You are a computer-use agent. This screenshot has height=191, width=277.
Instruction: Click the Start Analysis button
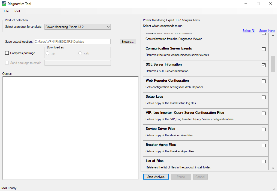coord(156,177)
